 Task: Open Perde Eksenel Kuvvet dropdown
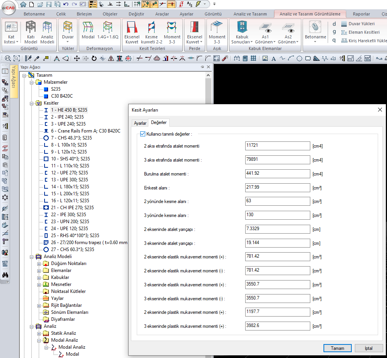point(194,40)
